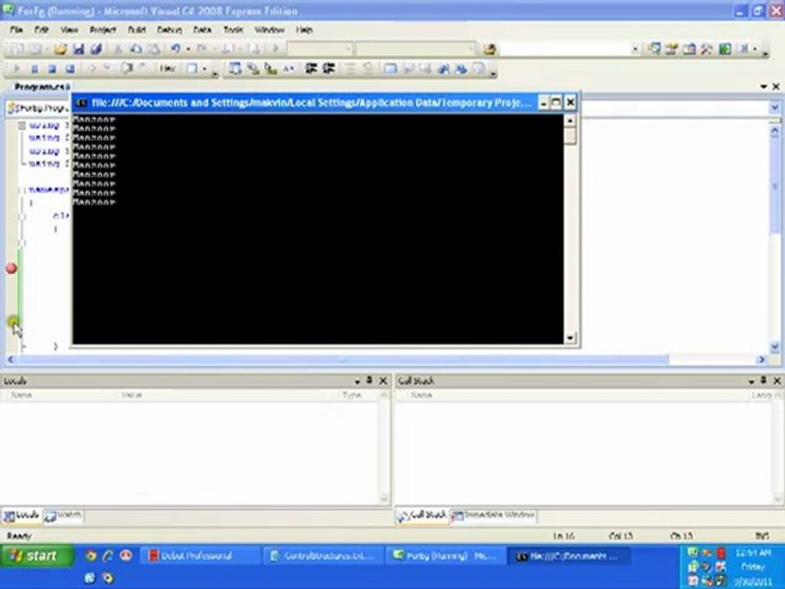Open the Find combo box dropdown

[635, 48]
